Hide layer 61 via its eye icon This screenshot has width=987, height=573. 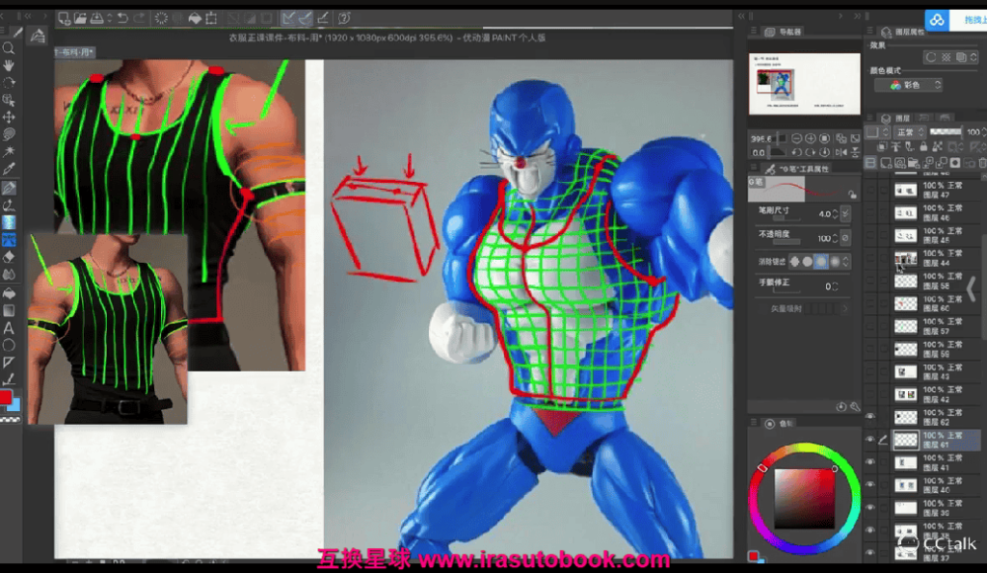pyautogui.click(x=870, y=440)
